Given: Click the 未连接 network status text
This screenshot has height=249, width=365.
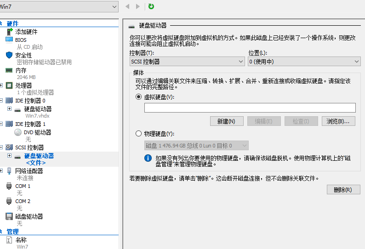Looking at the screenshot, I should (25, 178).
